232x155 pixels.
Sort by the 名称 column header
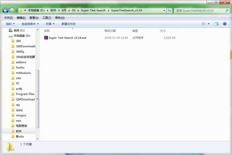click(x=47, y=31)
